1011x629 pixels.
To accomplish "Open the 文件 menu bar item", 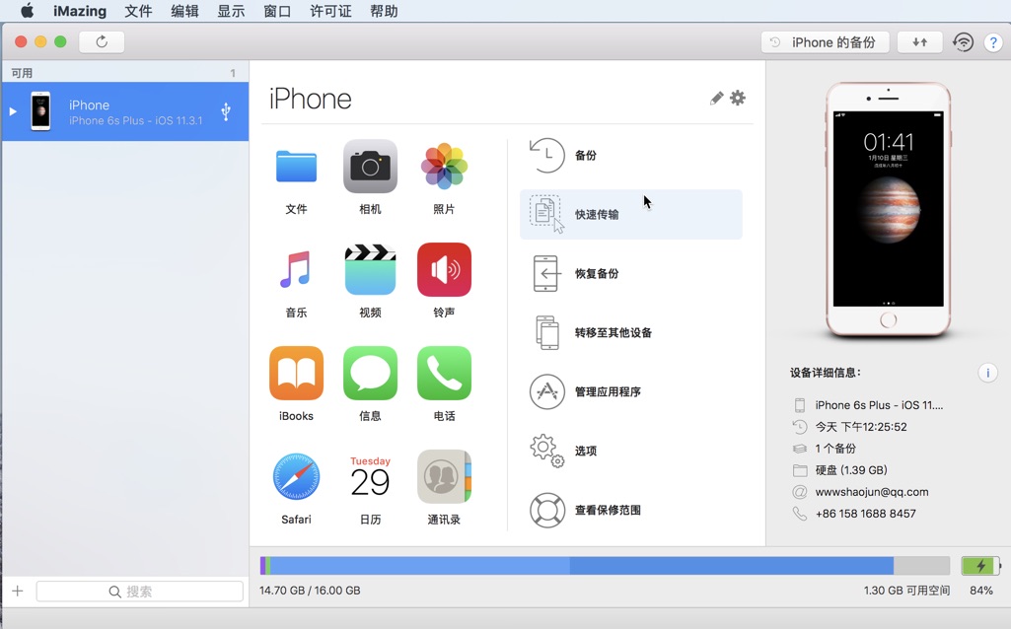I will [138, 11].
